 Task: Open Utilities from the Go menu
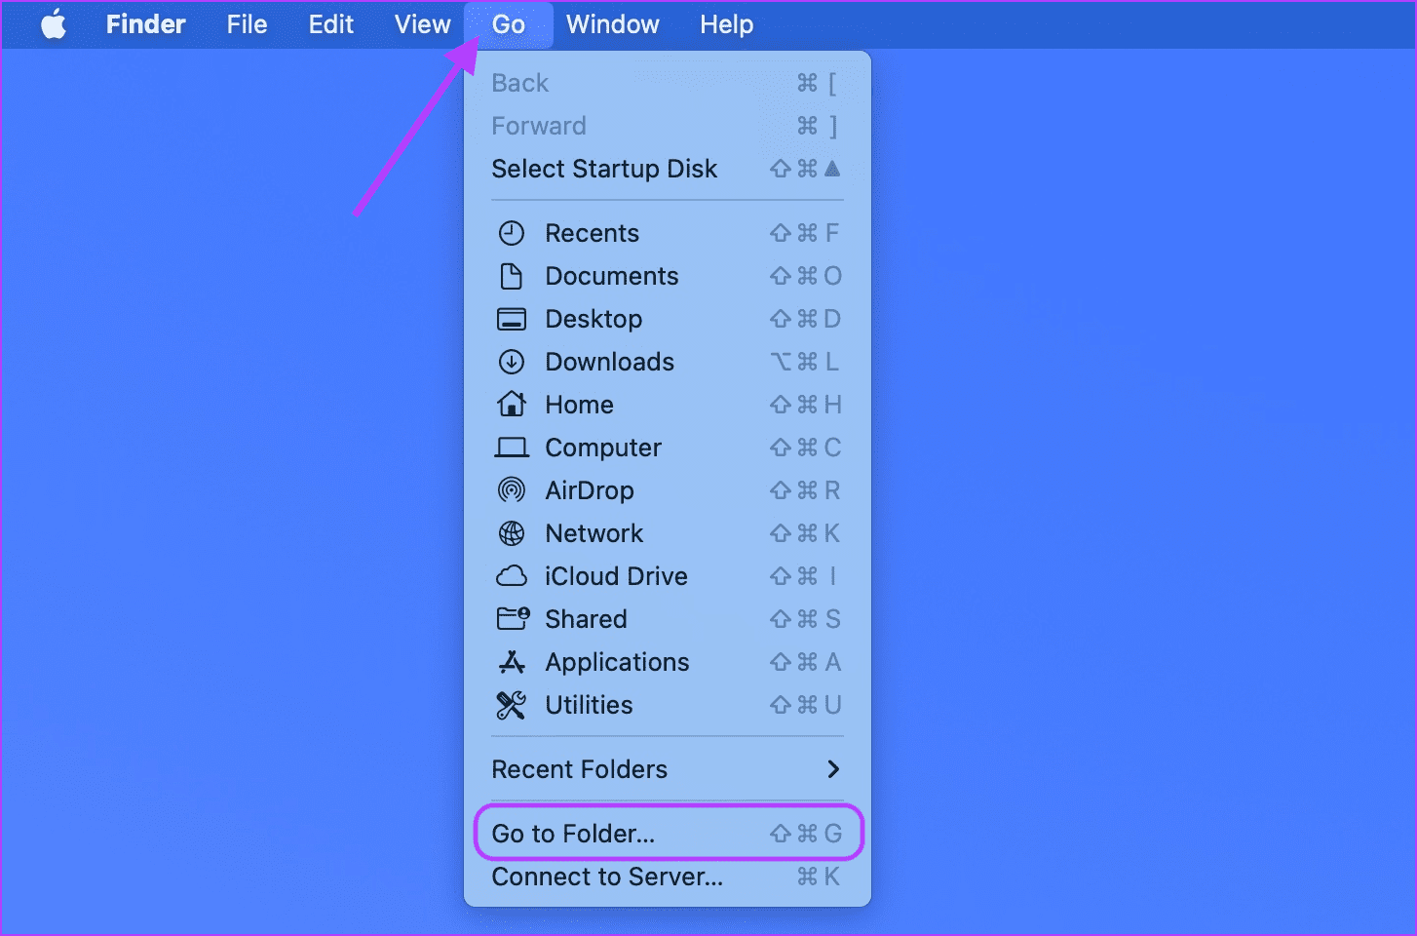(x=668, y=705)
